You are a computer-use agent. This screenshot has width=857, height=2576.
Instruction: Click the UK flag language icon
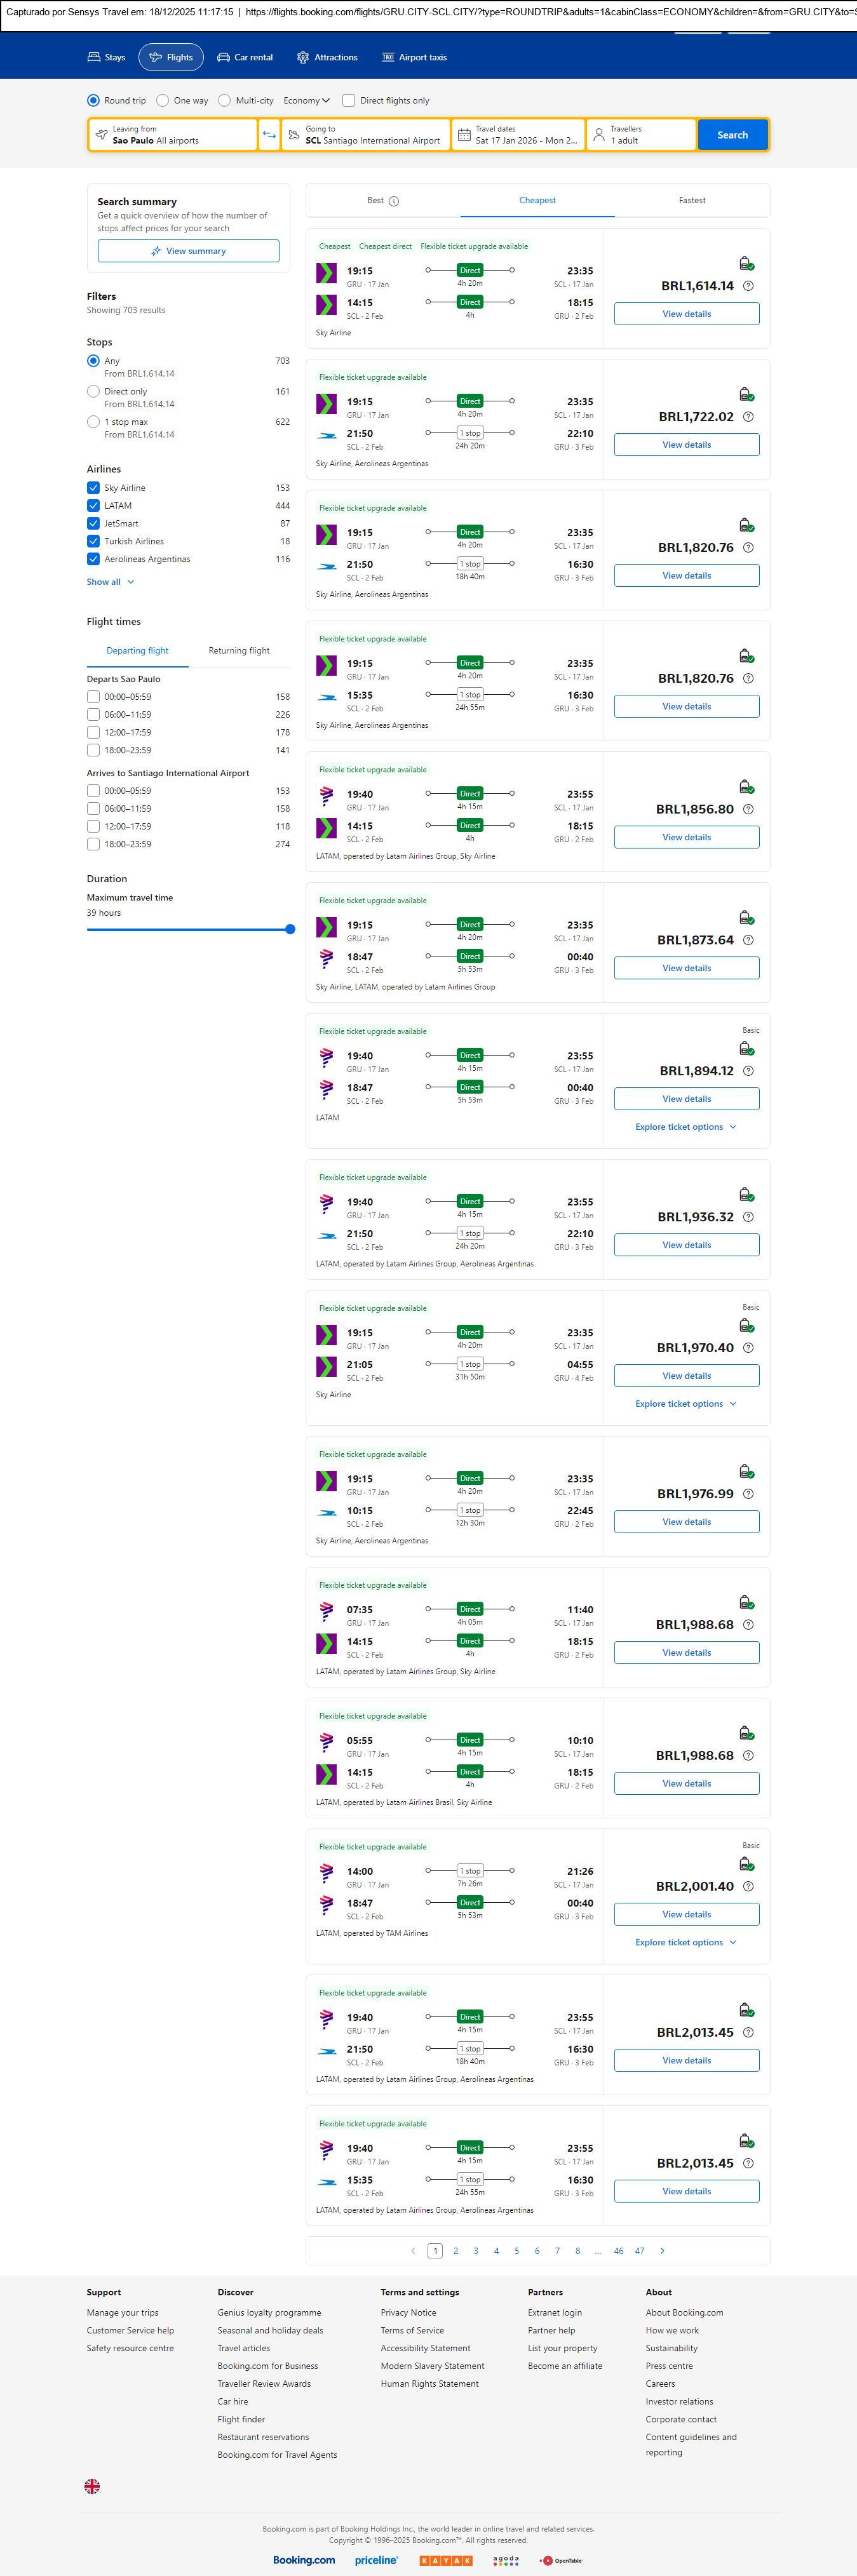[x=92, y=2485]
